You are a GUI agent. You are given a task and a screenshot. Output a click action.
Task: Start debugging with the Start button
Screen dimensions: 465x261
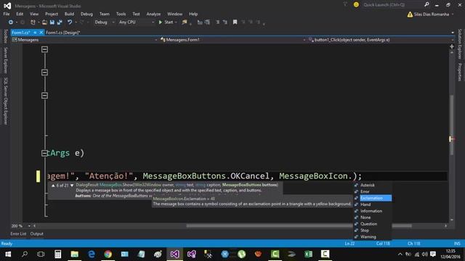pos(166,22)
